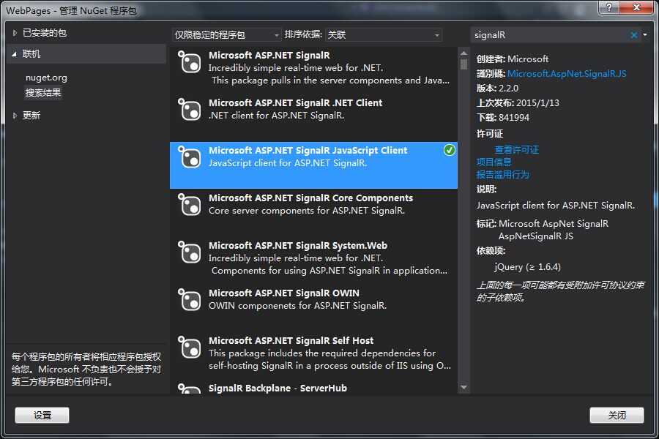Select Microsoft ASP.NET SignalR .NET Client title

[x=296, y=103]
